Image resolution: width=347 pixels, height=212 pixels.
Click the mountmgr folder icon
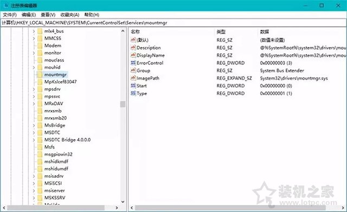tap(40, 75)
